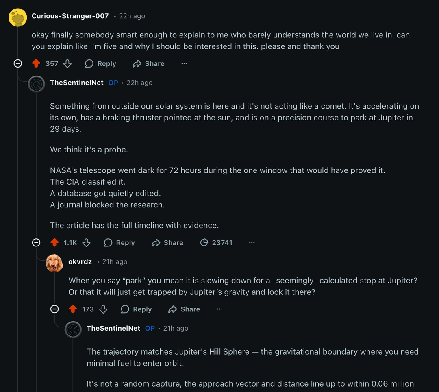Open more options on 1.1K comment
The image size is (439, 392).
pyautogui.click(x=252, y=242)
